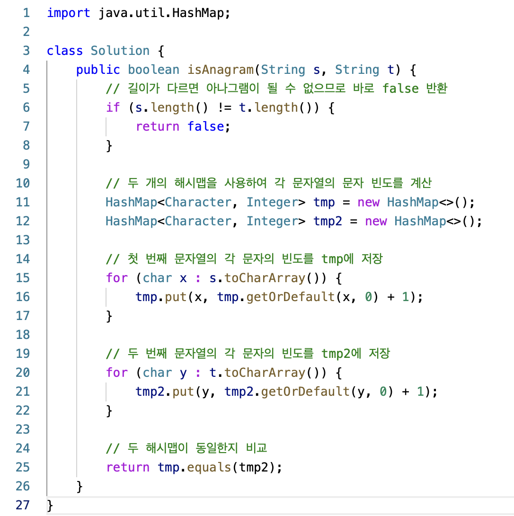Click line number 25 in the gutter
The width and height of the screenshot is (514, 516).
click(23, 467)
